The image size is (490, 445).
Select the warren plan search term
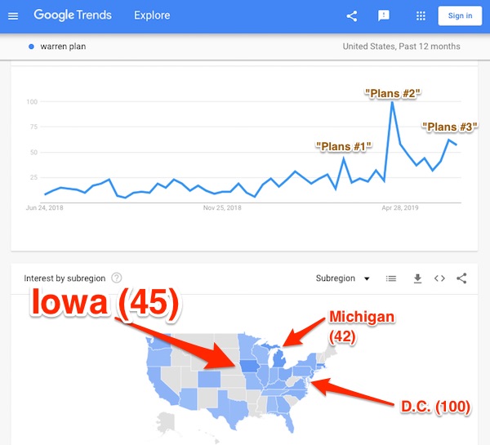pos(63,47)
